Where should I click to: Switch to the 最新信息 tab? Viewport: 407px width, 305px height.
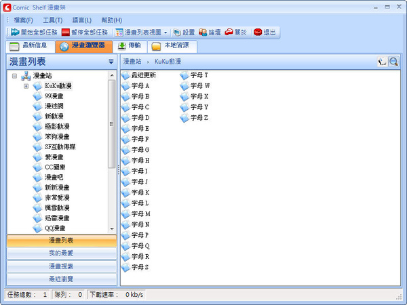[x=30, y=46]
